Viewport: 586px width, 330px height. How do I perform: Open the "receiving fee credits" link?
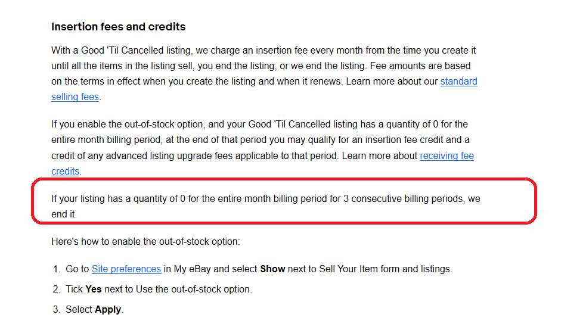pos(447,156)
